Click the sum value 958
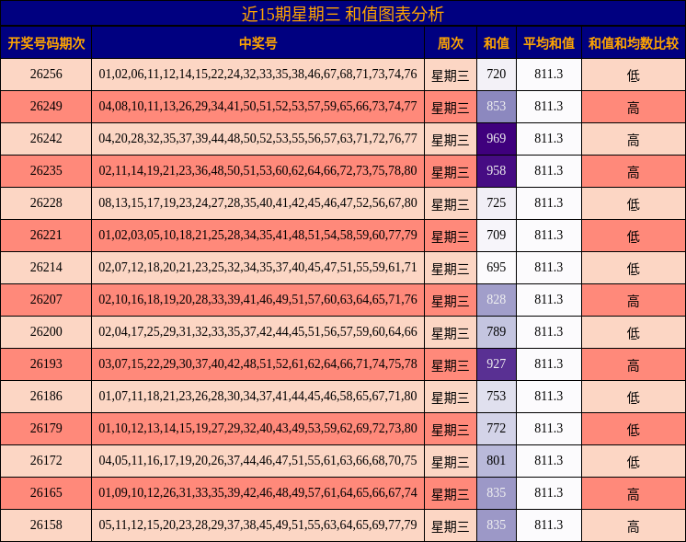Viewport: 686px width, 542px height. click(497, 171)
